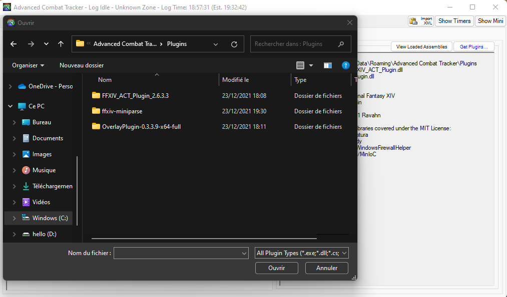507x297 pixels.
Task: Minimize the Advanced Combat Tracker window
Action: [450, 7]
